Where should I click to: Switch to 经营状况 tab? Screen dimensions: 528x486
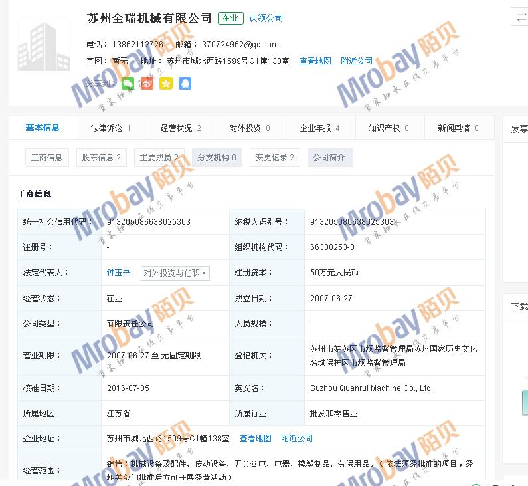[x=181, y=128]
